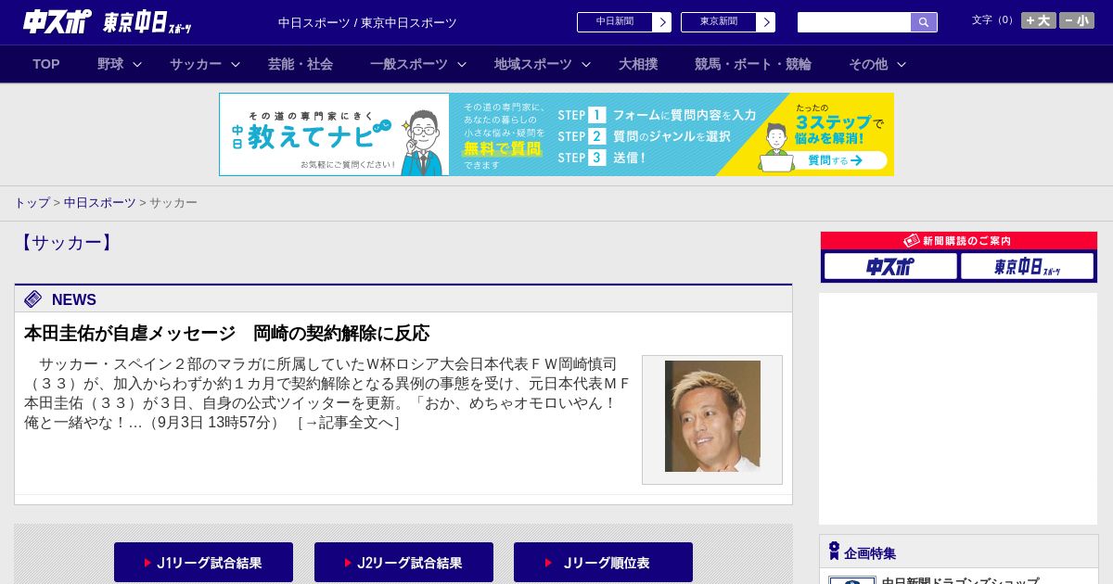Screen dimensions: 1113x584
Task: Open the その他 menu item
Action: pyautogui.click(x=868, y=64)
